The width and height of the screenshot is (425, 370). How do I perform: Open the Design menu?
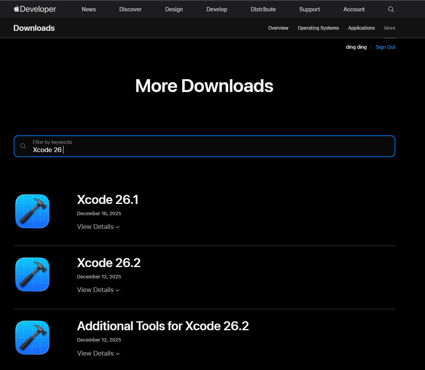[174, 9]
